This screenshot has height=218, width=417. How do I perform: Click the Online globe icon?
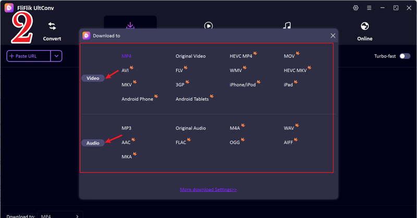(365, 26)
